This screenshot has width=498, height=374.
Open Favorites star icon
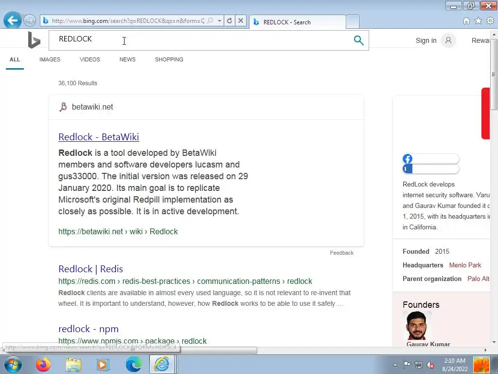[478, 21]
